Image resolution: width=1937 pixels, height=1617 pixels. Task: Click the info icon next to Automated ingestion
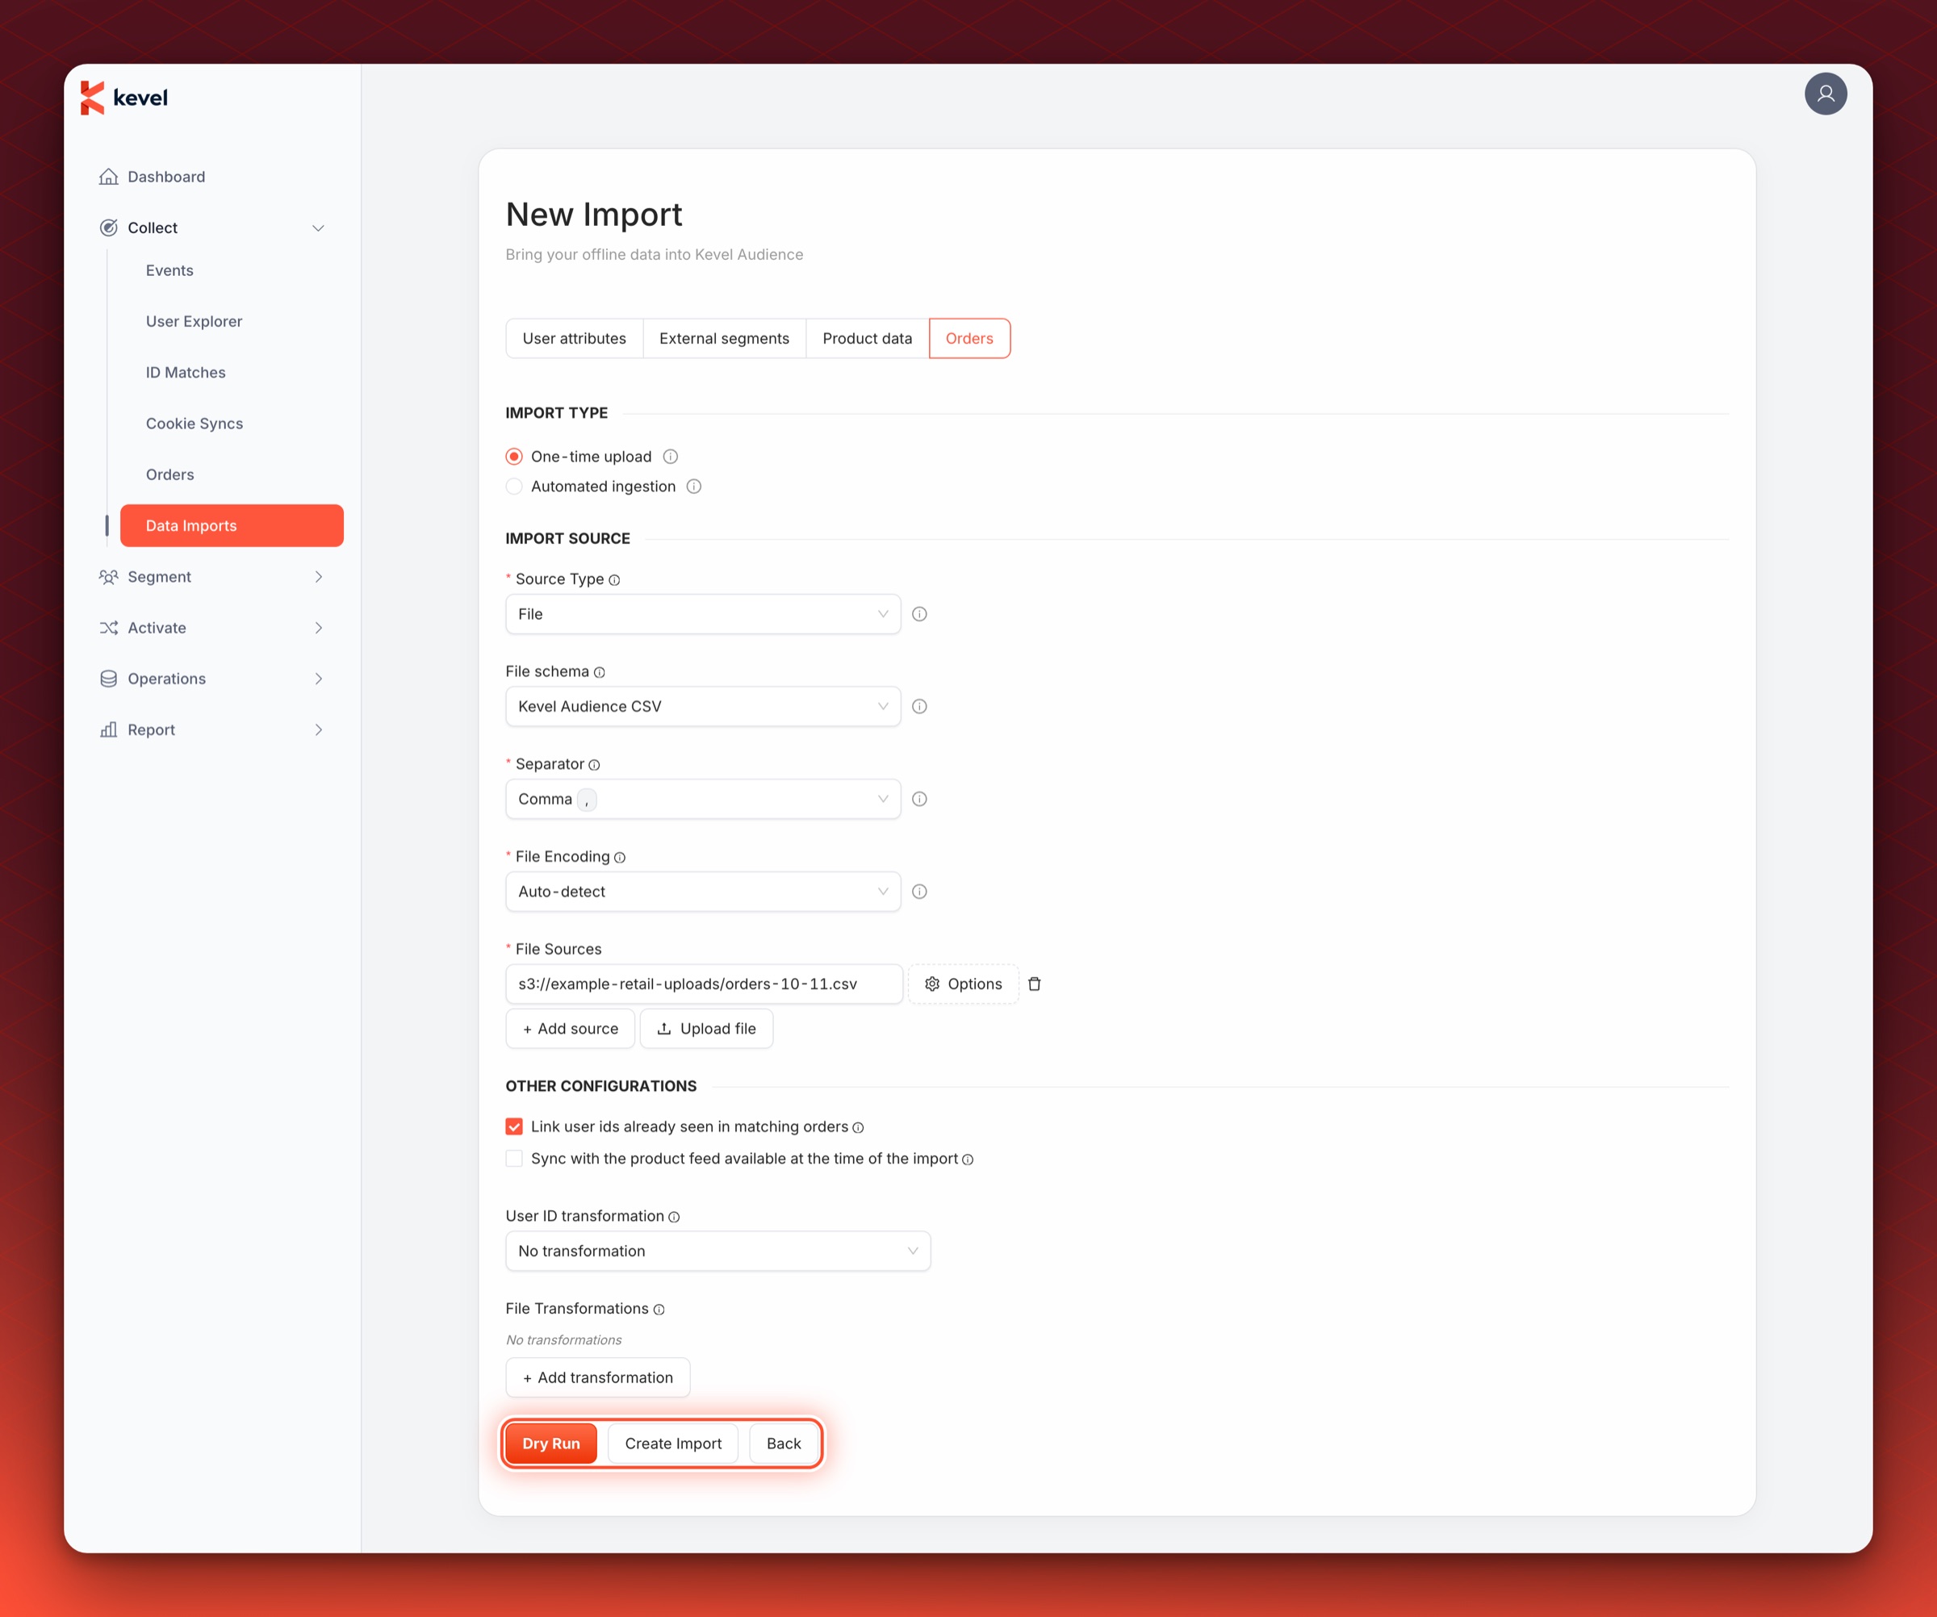click(693, 487)
